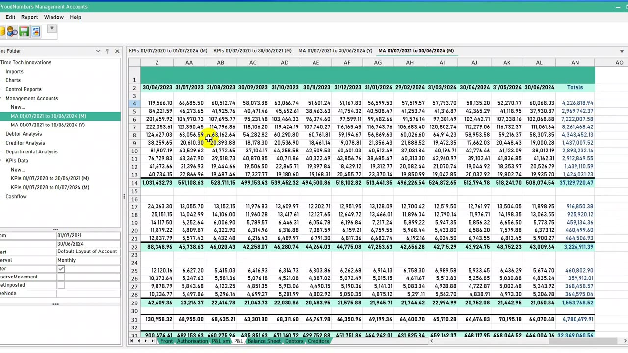Open Debtor Analysis in the tree
The image size is (628, 353).
[24, 134]
